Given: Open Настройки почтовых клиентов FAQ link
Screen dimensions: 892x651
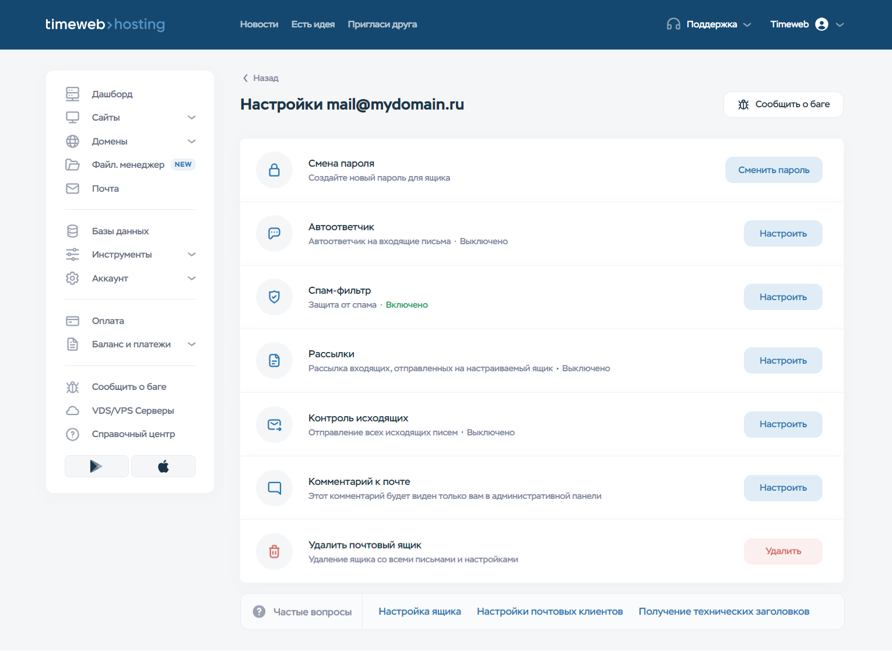Looking at the screenshot, I should [x=549, y=611].
